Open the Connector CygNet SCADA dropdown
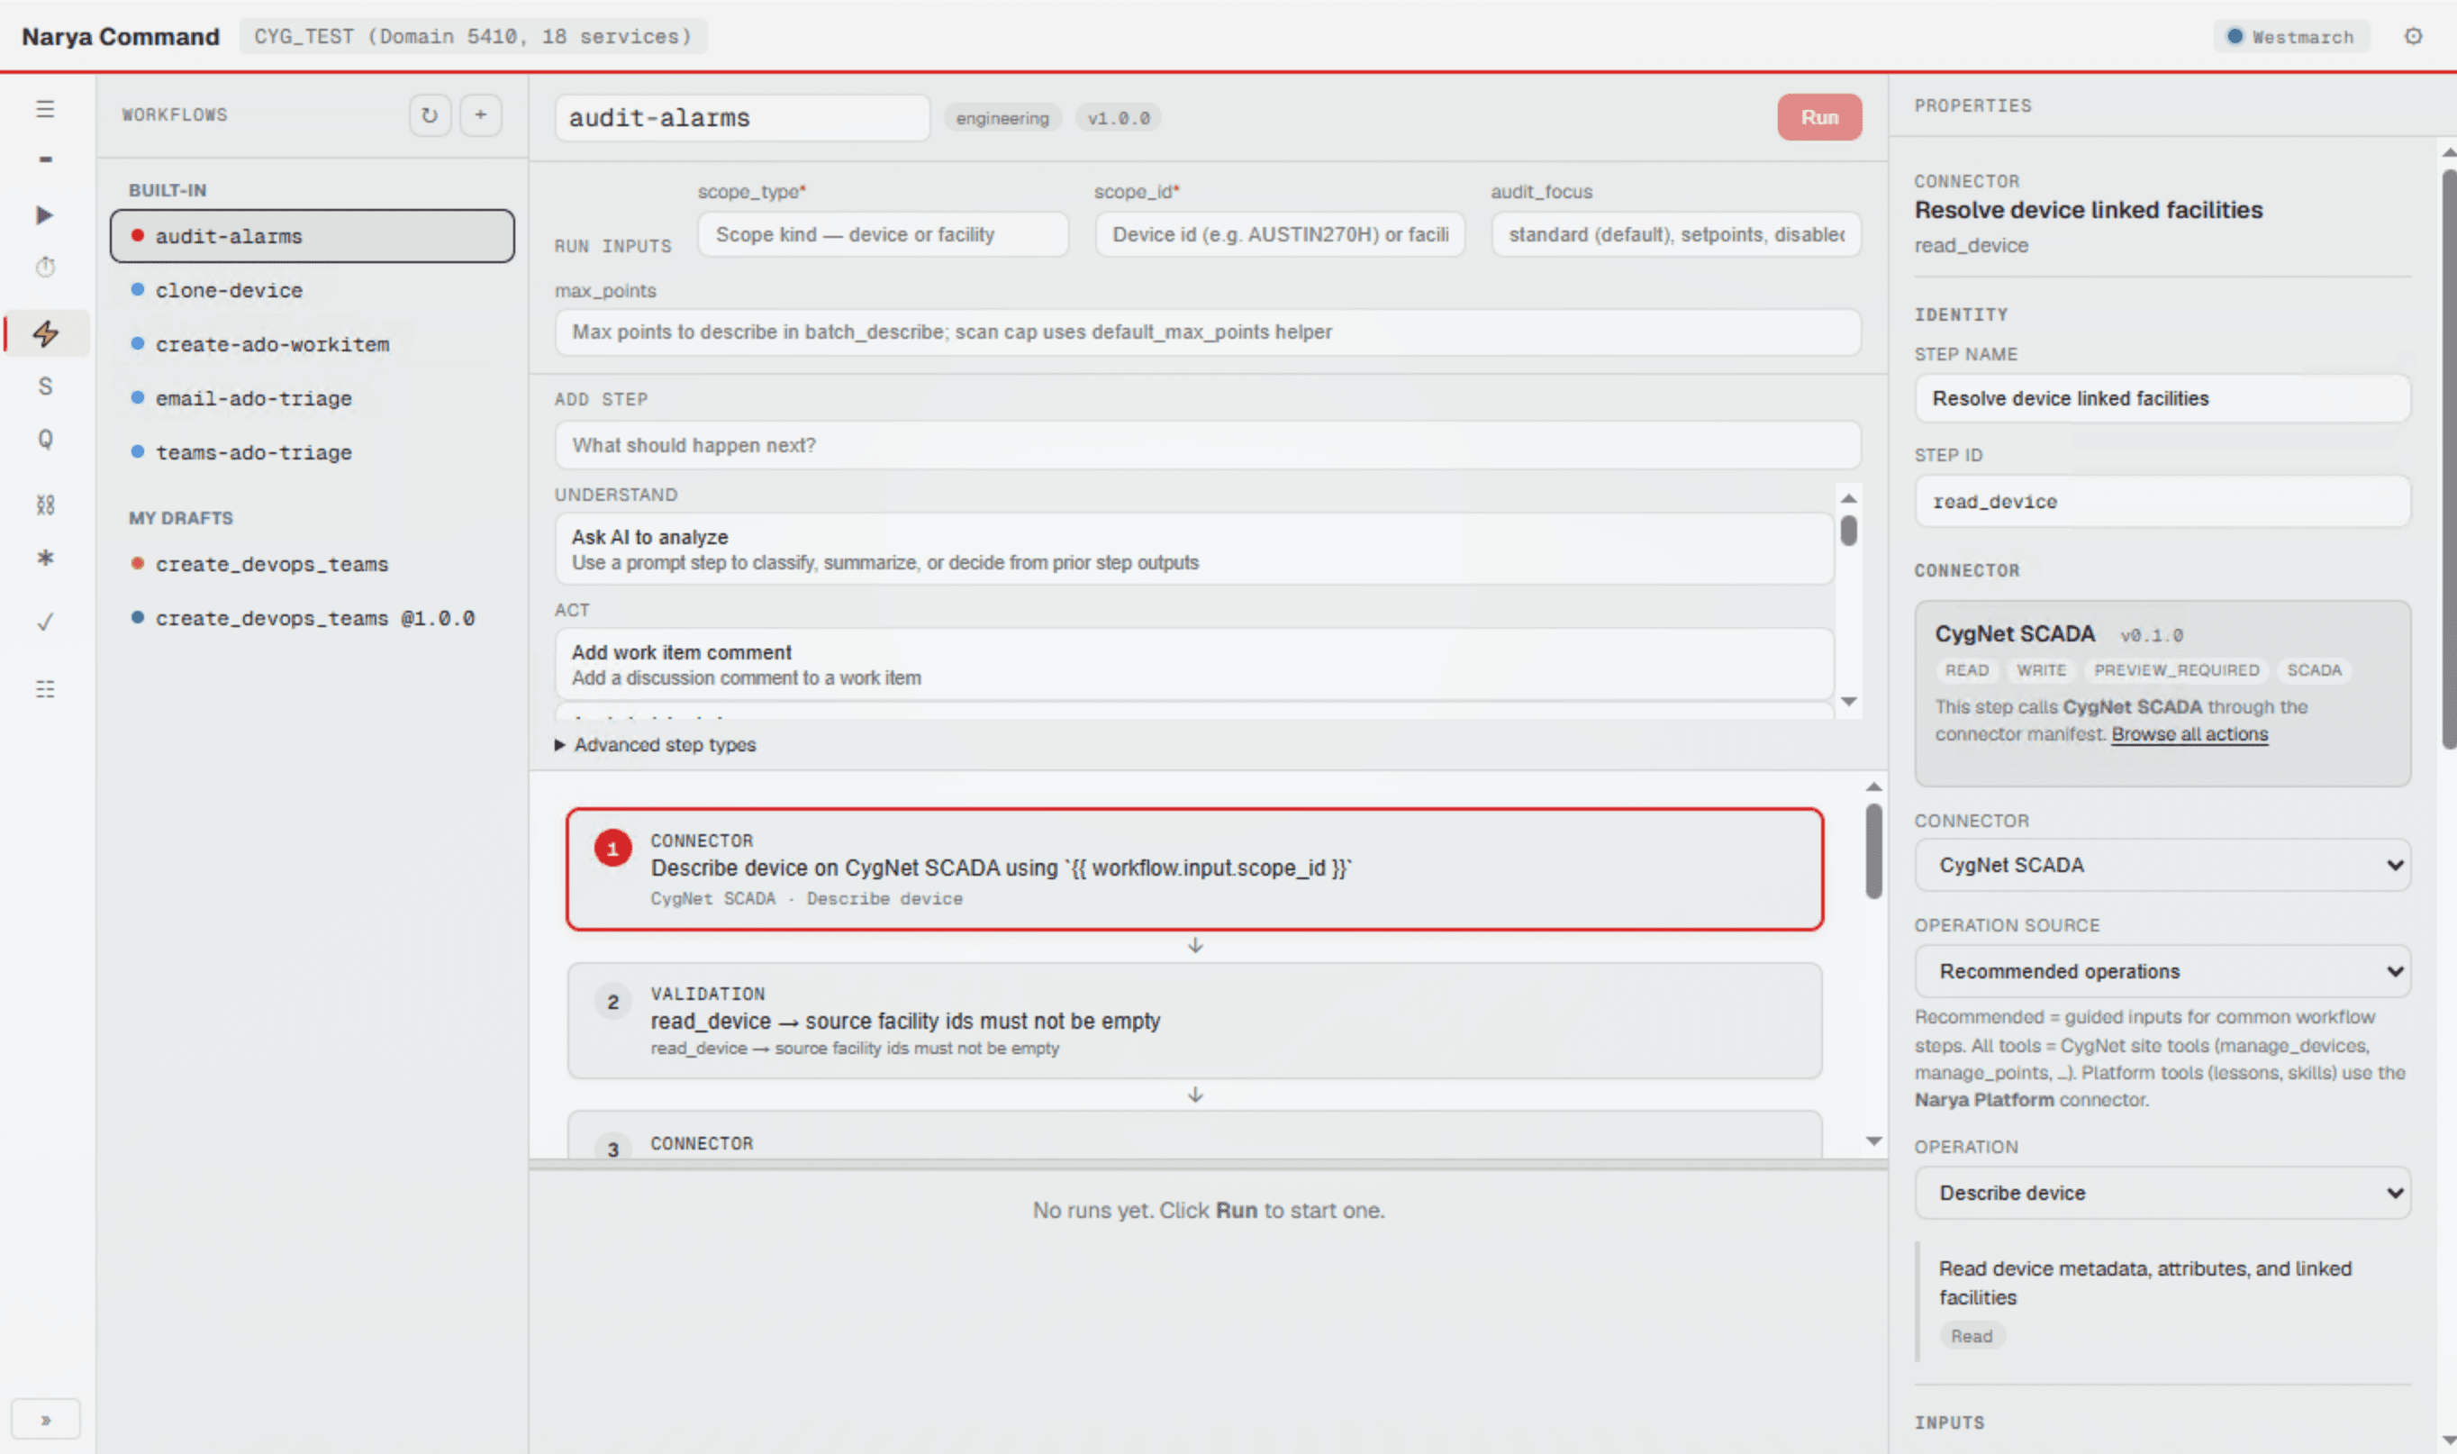 [x=2162, y=864]
